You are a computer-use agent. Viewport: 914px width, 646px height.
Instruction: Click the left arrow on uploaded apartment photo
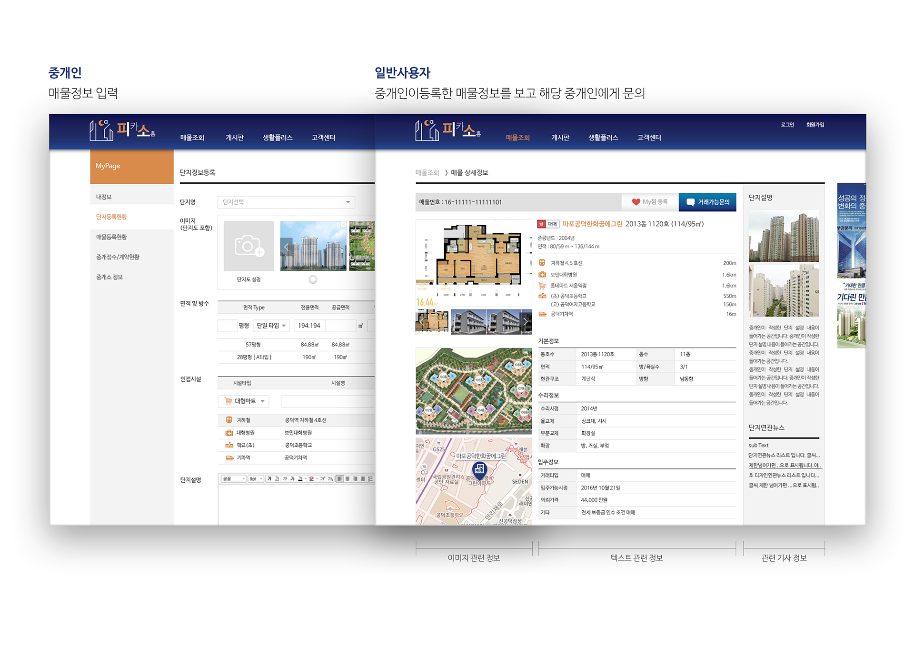tap(286, 247)
